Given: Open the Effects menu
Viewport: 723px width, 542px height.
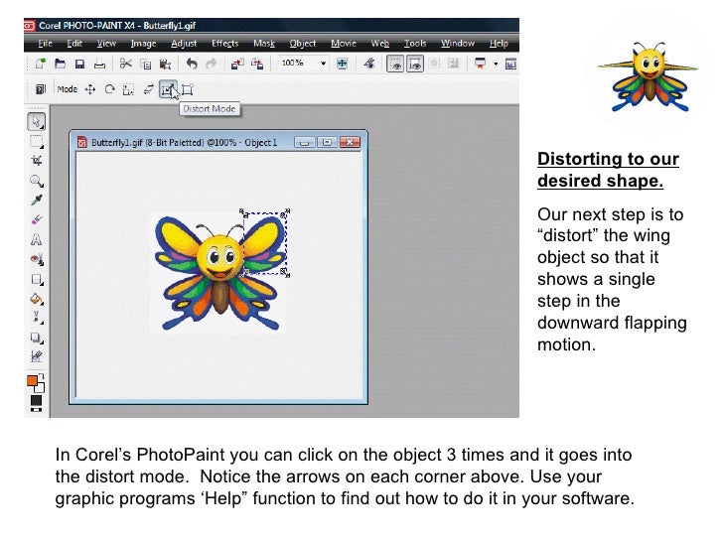Looking at the screenshot, I should [225, 44].
